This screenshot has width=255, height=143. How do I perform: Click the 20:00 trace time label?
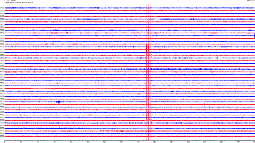point(2,117)
